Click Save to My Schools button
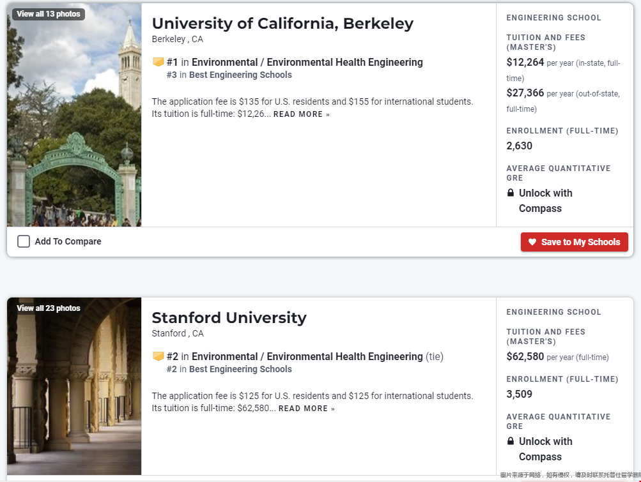 (x=574, y=242)
